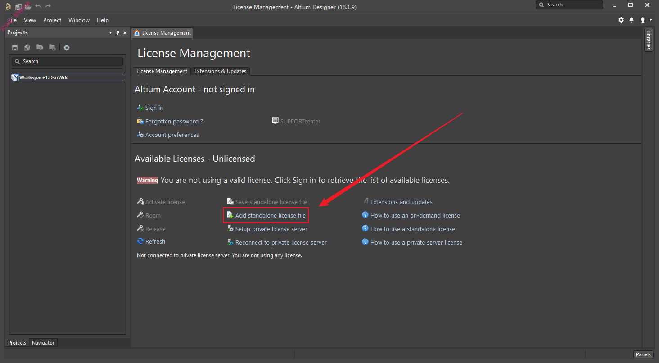Screen dimensions: 659x363
Task: Open the Libraries side panel tab
Action: click(x=648, y=40)
